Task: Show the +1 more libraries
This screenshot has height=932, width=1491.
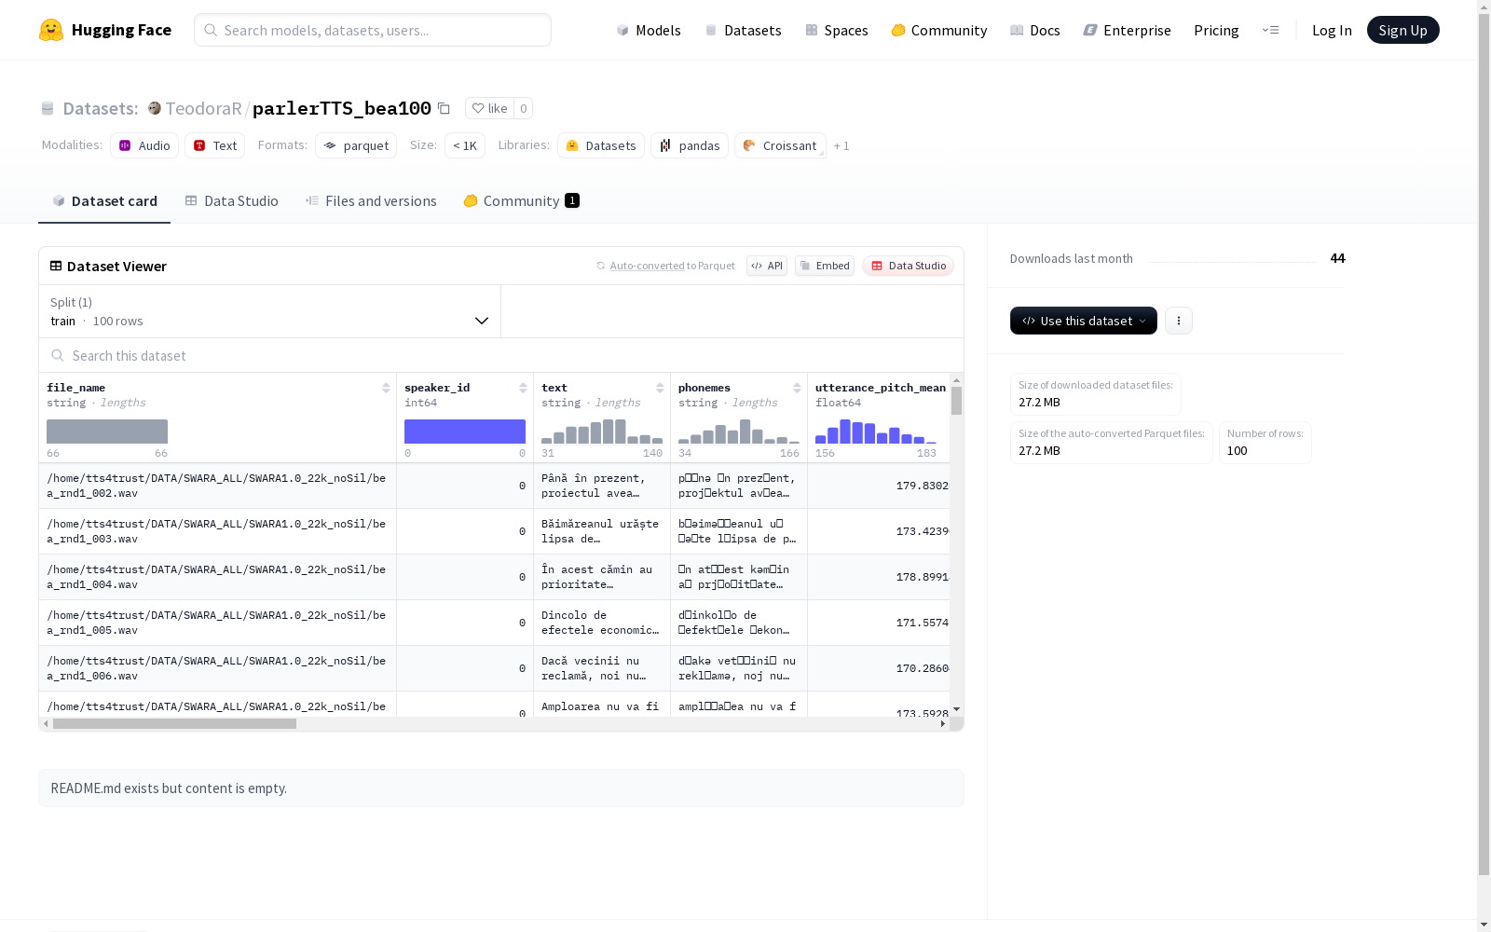Action: pos(841,145)
